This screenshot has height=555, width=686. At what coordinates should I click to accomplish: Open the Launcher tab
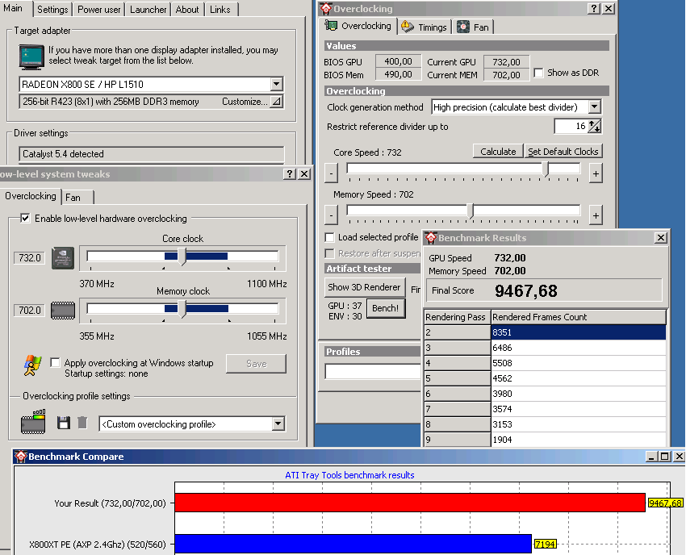pos(148,9)
